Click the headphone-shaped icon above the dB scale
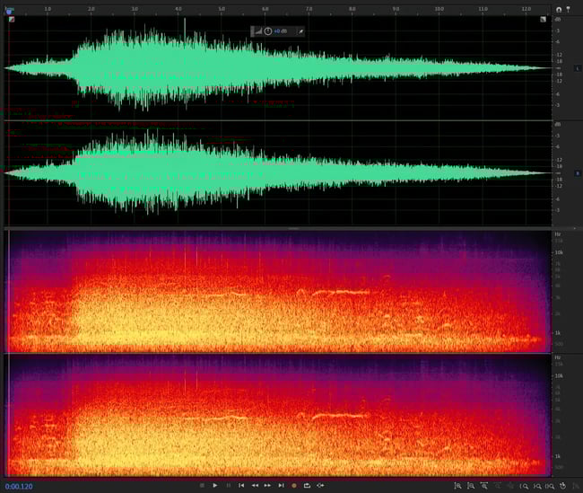 click(x=559, y=9)
